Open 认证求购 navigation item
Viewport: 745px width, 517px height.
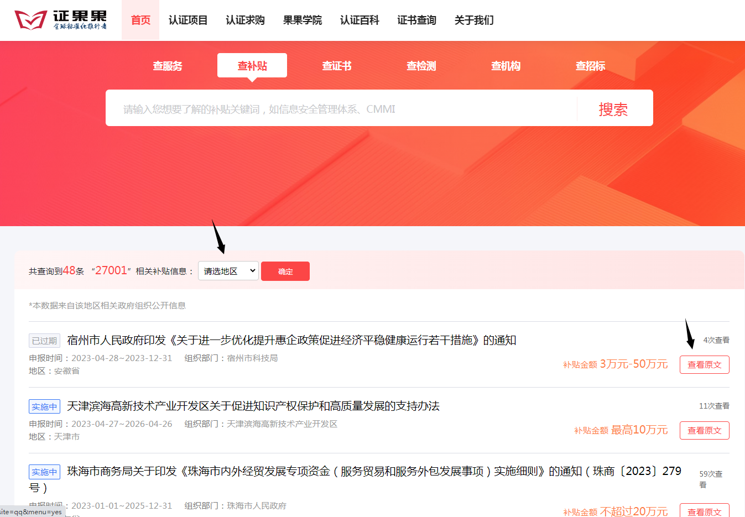[245, 20]
